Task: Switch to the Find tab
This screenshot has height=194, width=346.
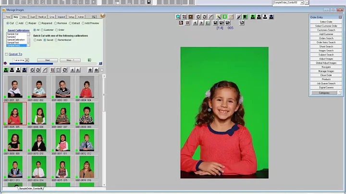Action: pos(8,17)
